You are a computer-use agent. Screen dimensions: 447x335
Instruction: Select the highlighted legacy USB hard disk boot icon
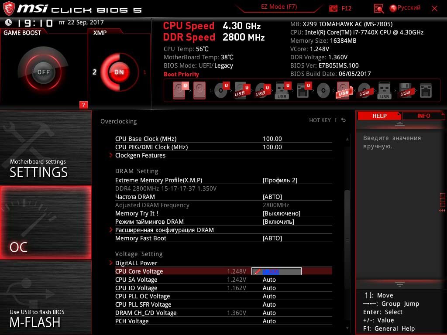point(344,91)
